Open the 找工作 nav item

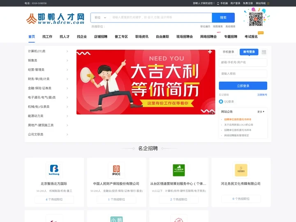[x=47, y=37]
